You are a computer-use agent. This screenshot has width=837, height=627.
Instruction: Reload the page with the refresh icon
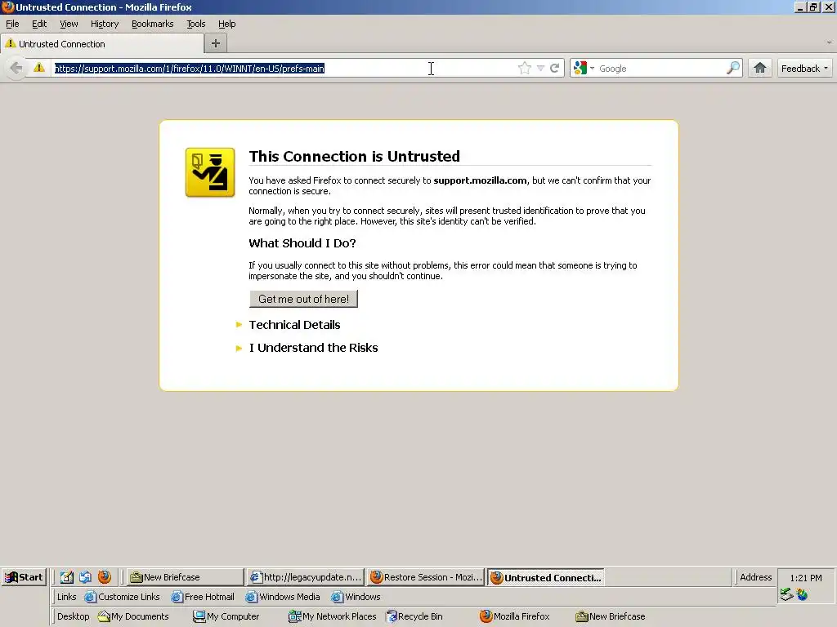(555, 69)
